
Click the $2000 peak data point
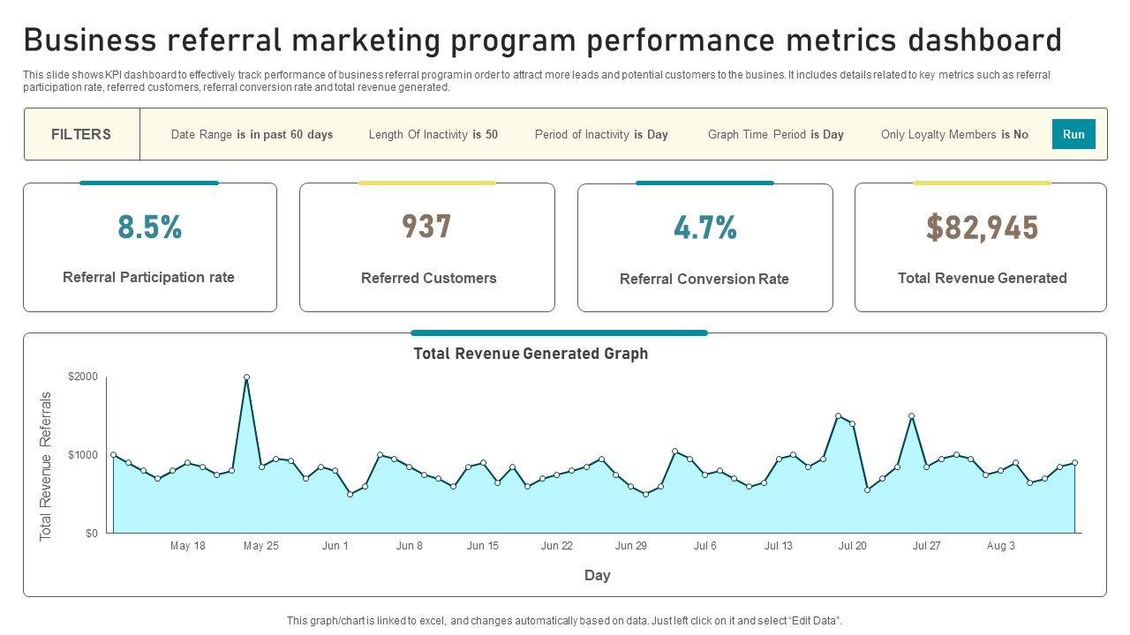click(x=246, y=377)
